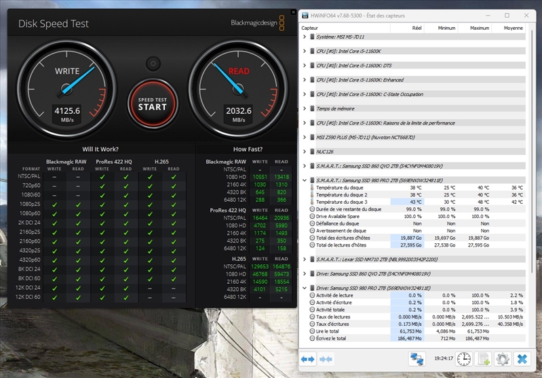Click the 12K DCI 60 format row label

pyautogui.click(x=28, y=297)
